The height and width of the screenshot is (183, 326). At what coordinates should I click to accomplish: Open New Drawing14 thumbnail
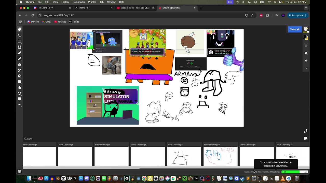coord(293,156)
